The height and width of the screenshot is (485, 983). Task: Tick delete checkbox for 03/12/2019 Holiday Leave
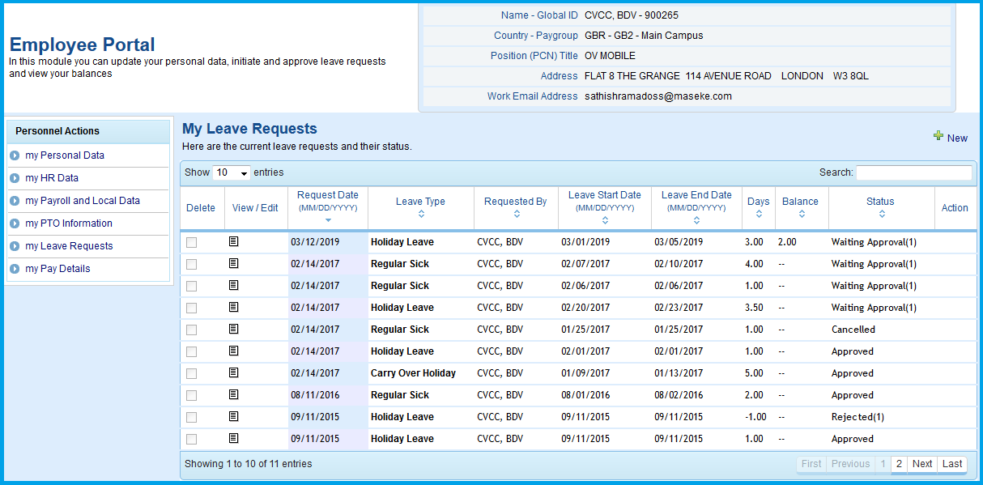tap(192, 242)
